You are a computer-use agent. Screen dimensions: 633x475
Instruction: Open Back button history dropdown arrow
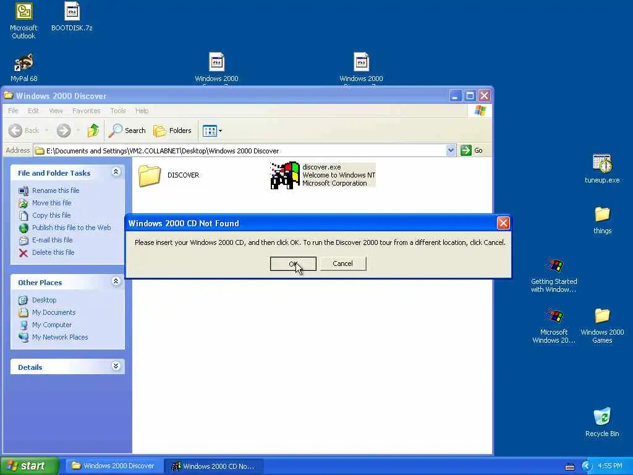tap(47, 131)
